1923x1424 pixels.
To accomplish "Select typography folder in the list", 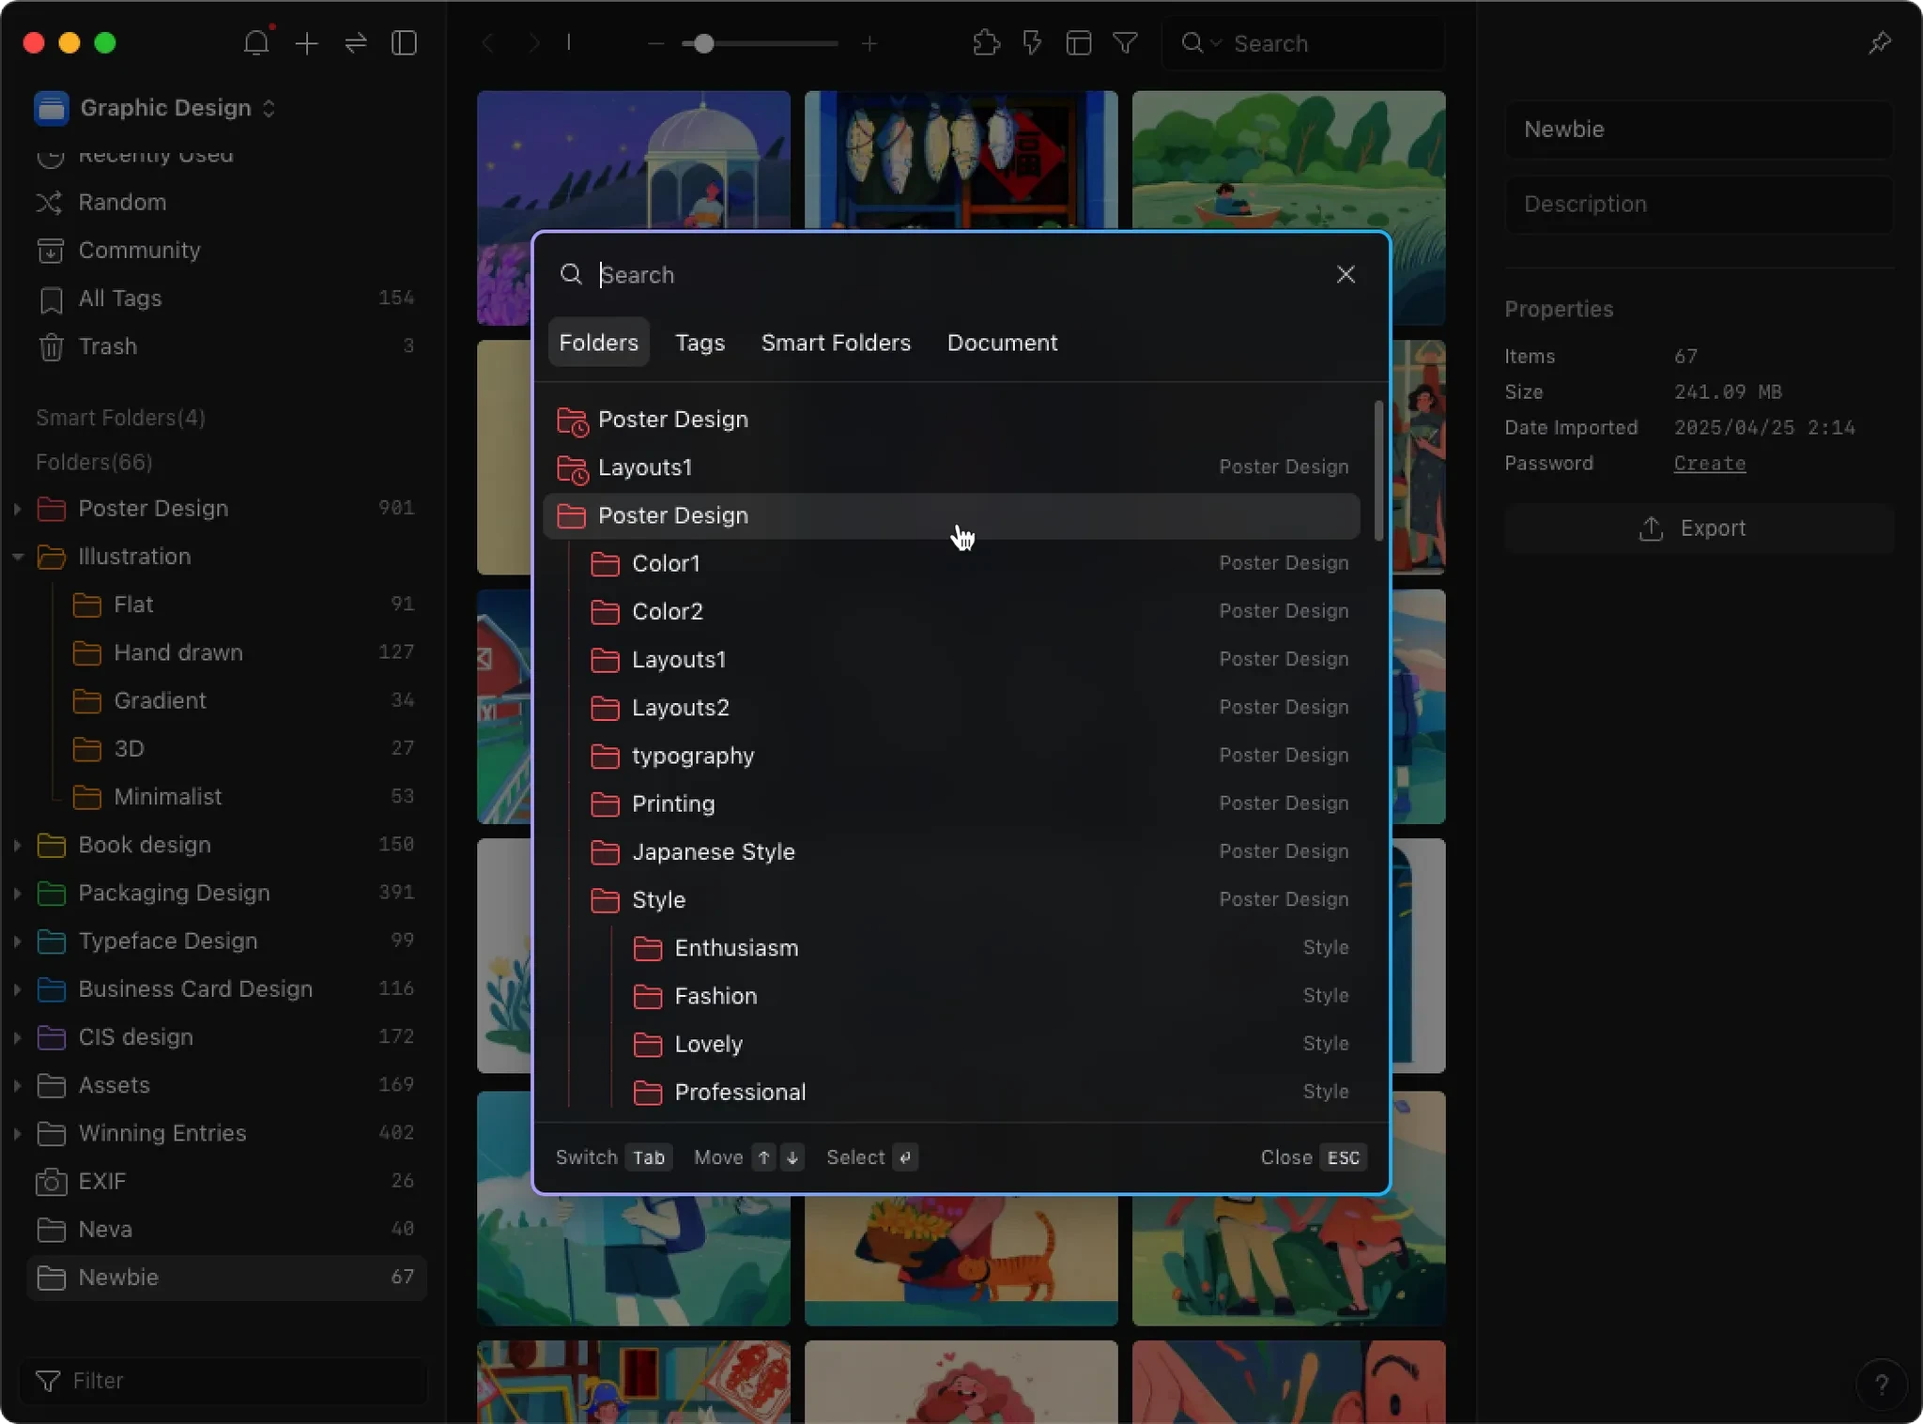I will [x=951, y=756].
